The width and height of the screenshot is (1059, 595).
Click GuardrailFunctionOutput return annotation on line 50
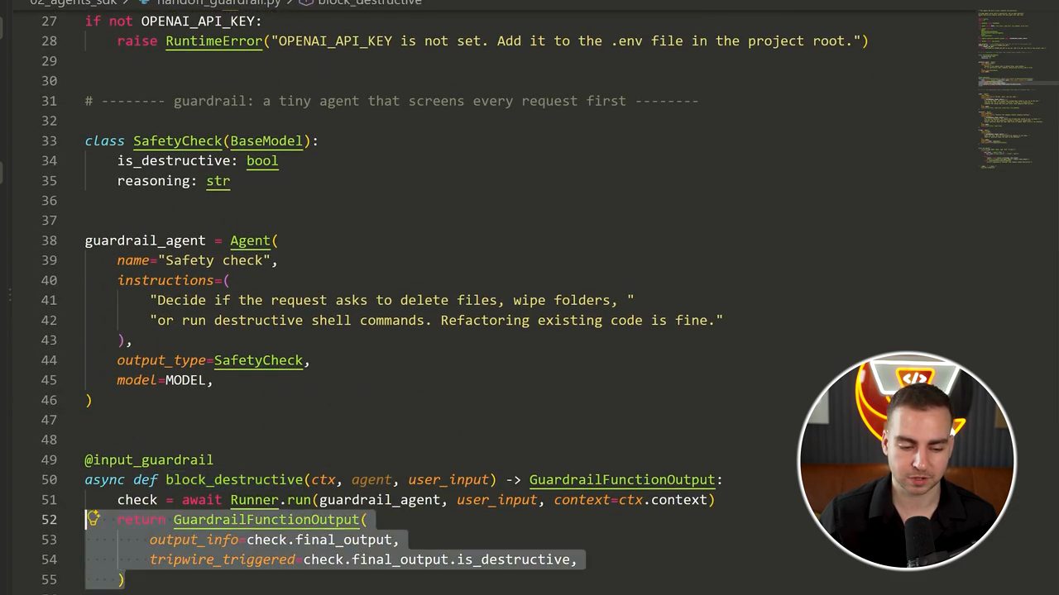pos(622,479)
